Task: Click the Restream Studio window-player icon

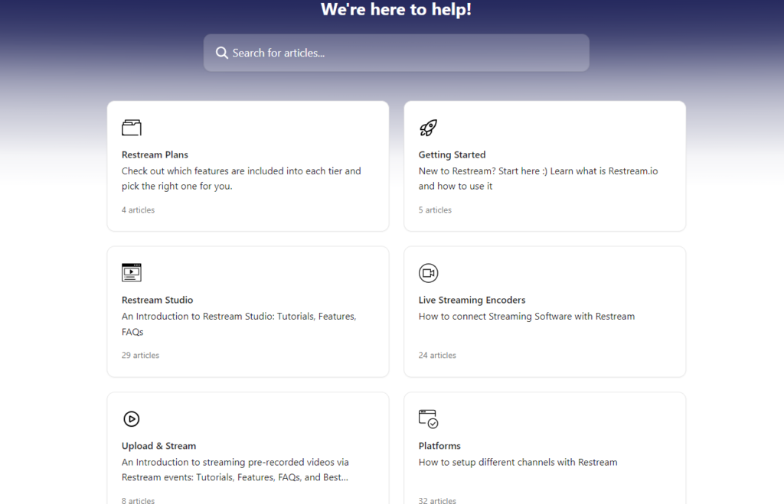Action: (132, 273)
